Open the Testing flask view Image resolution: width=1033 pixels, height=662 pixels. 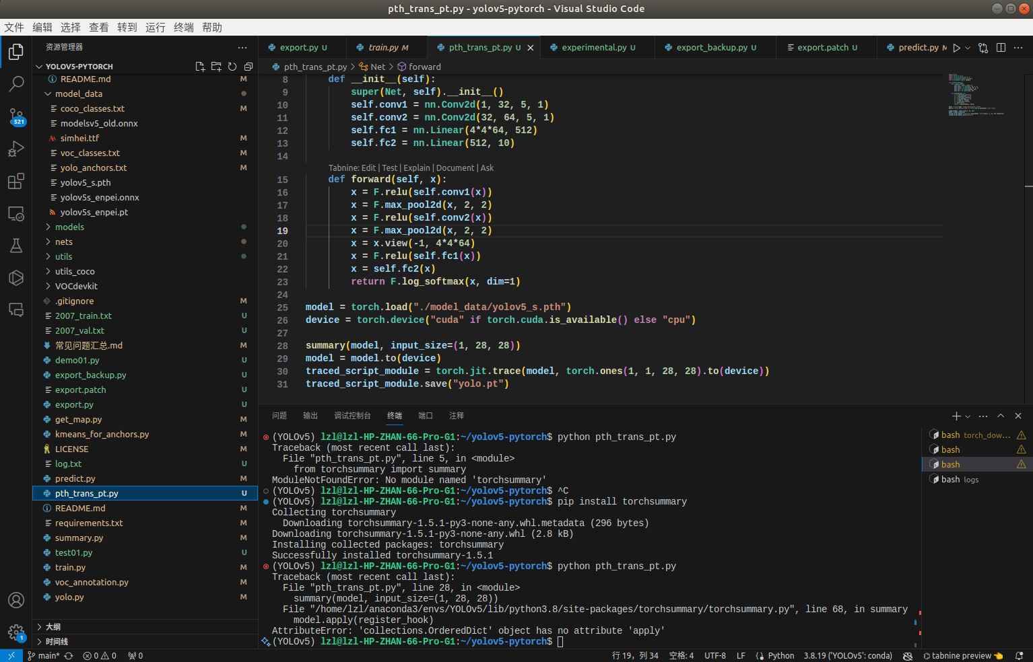coord(16,246)
